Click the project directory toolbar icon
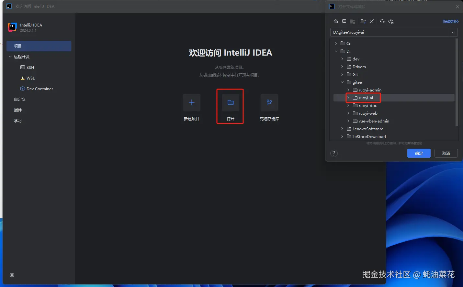This screenshot has height=287, width=463. [x=353, y=21]
